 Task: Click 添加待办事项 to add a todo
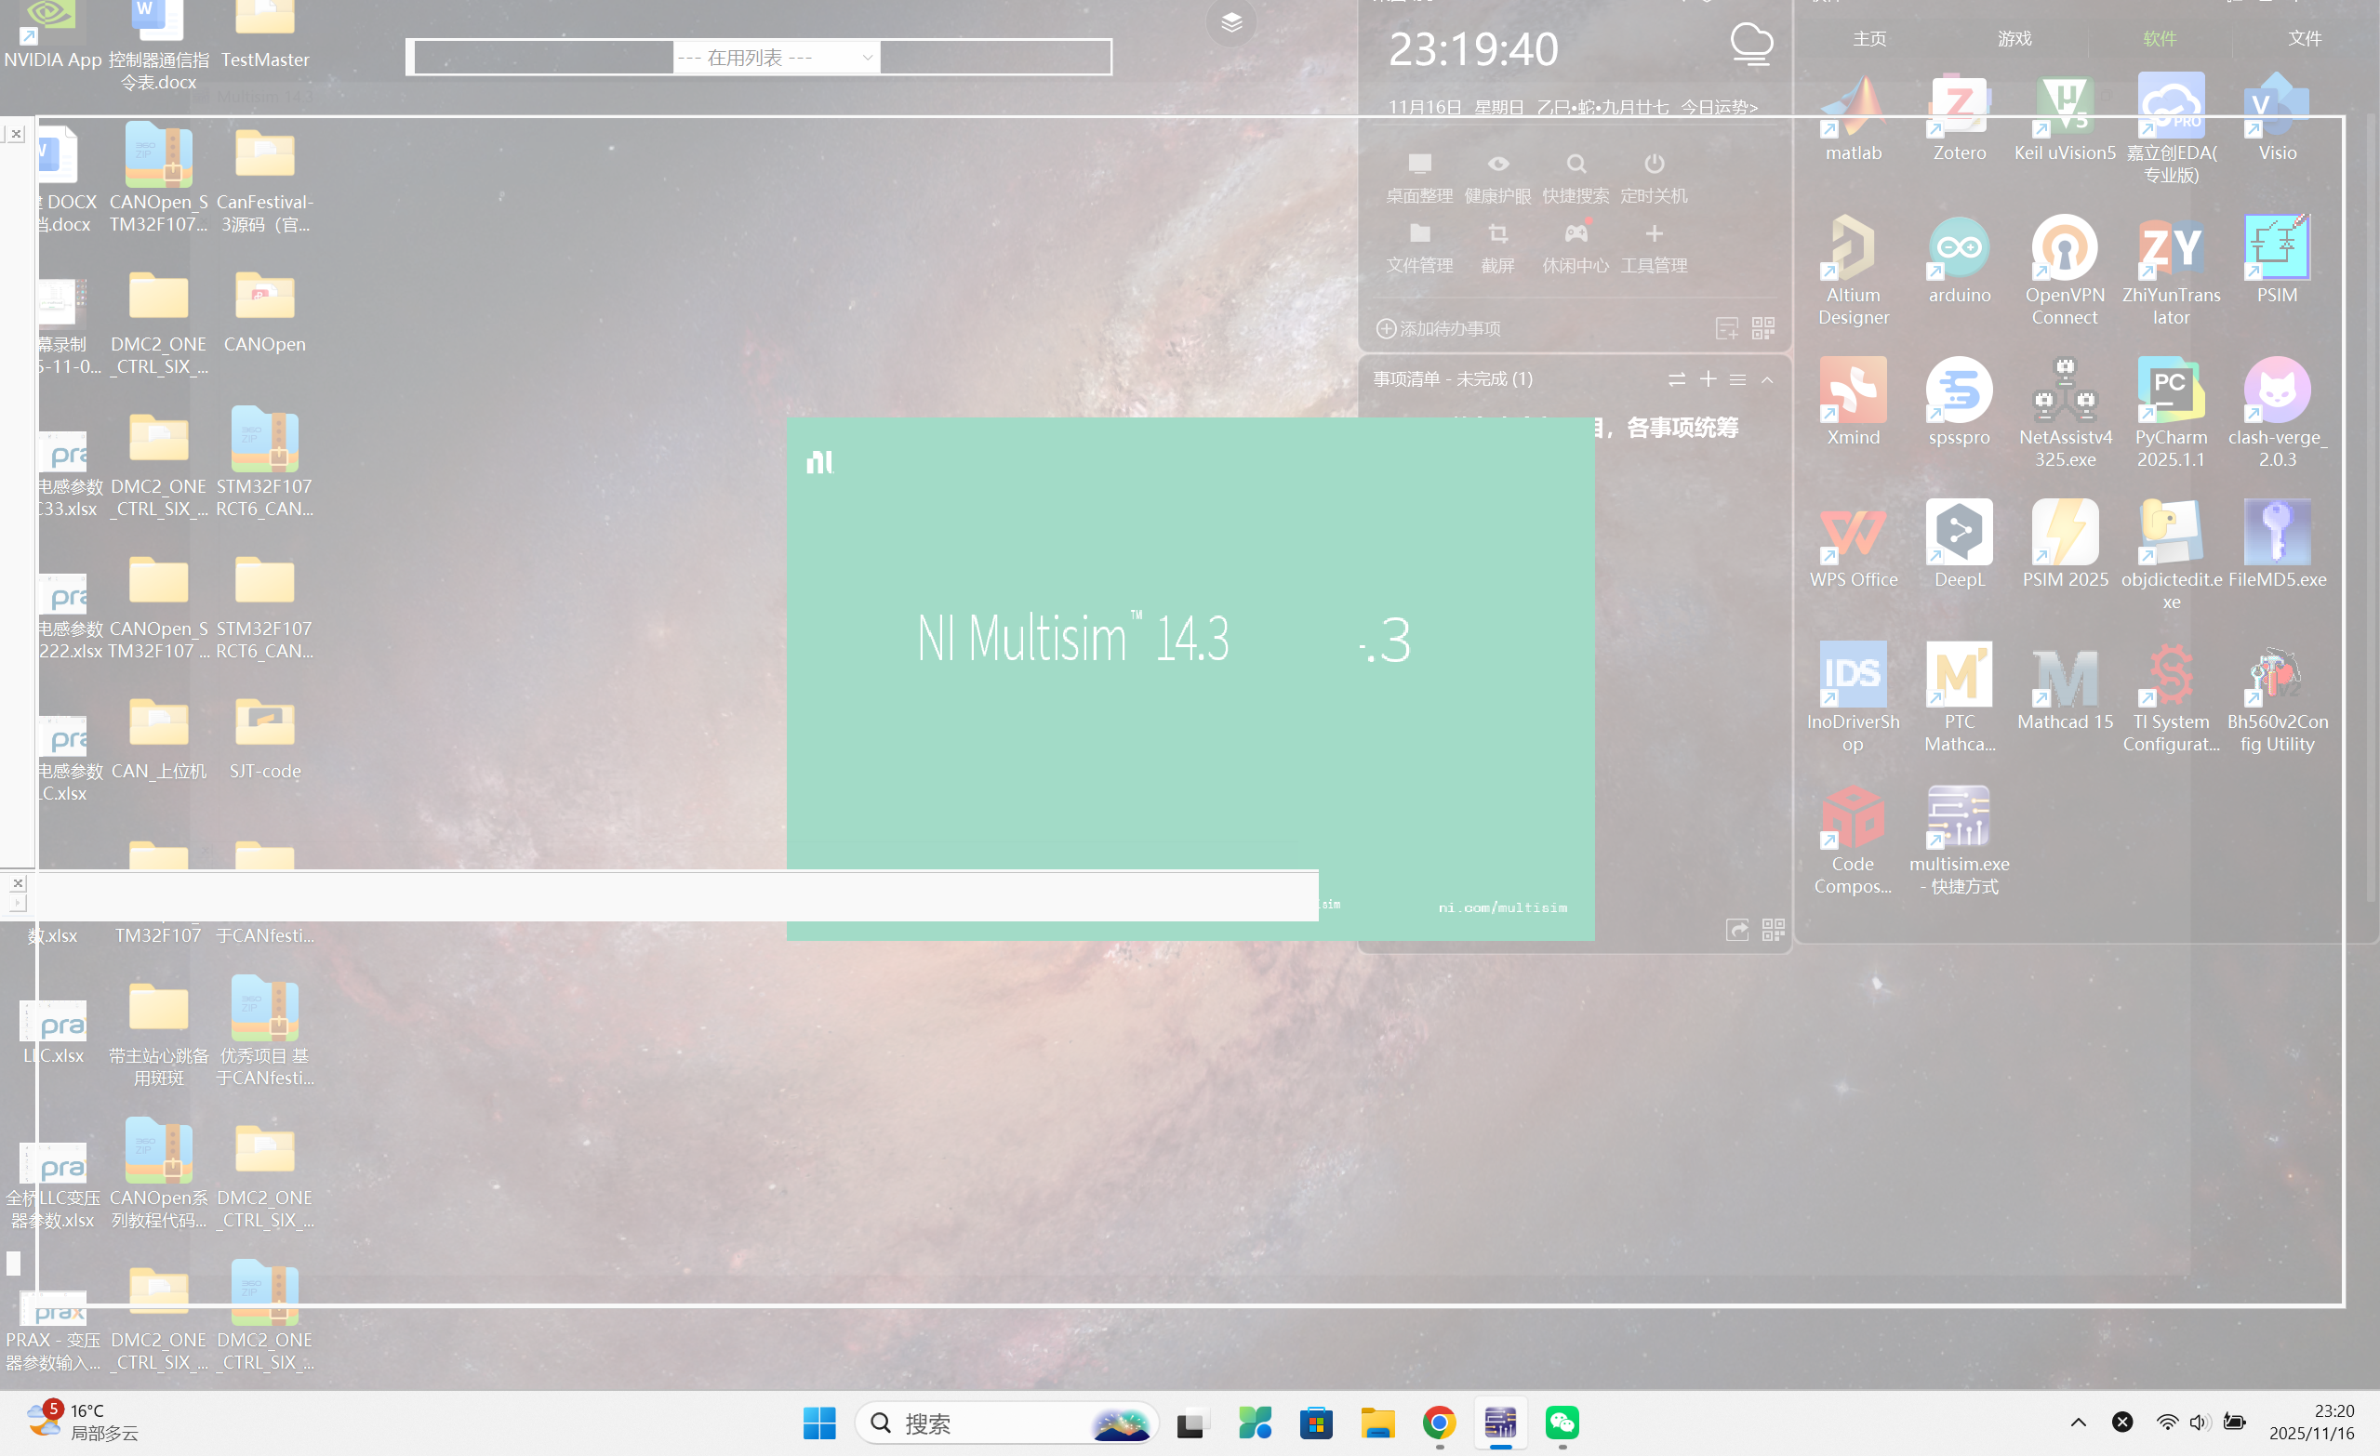tap(1437, 328)
